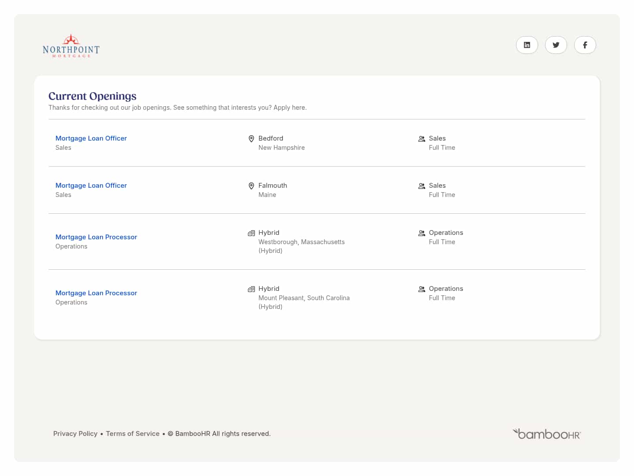The width and height of the screenshot is (634, 476).
Task: Click the location pin icon beside Falmouth
Action: [251, 186]
